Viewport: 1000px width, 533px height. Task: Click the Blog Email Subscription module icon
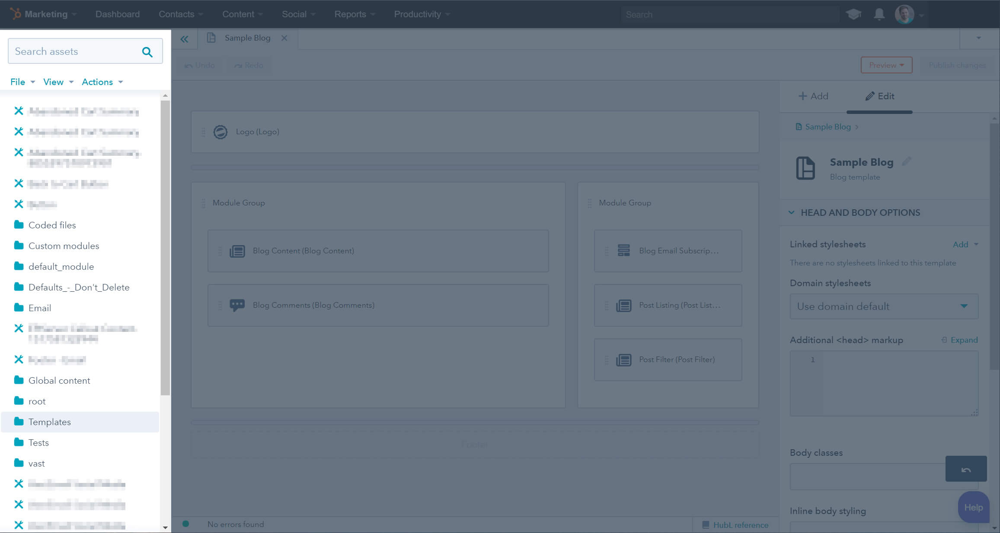(623, 250)
